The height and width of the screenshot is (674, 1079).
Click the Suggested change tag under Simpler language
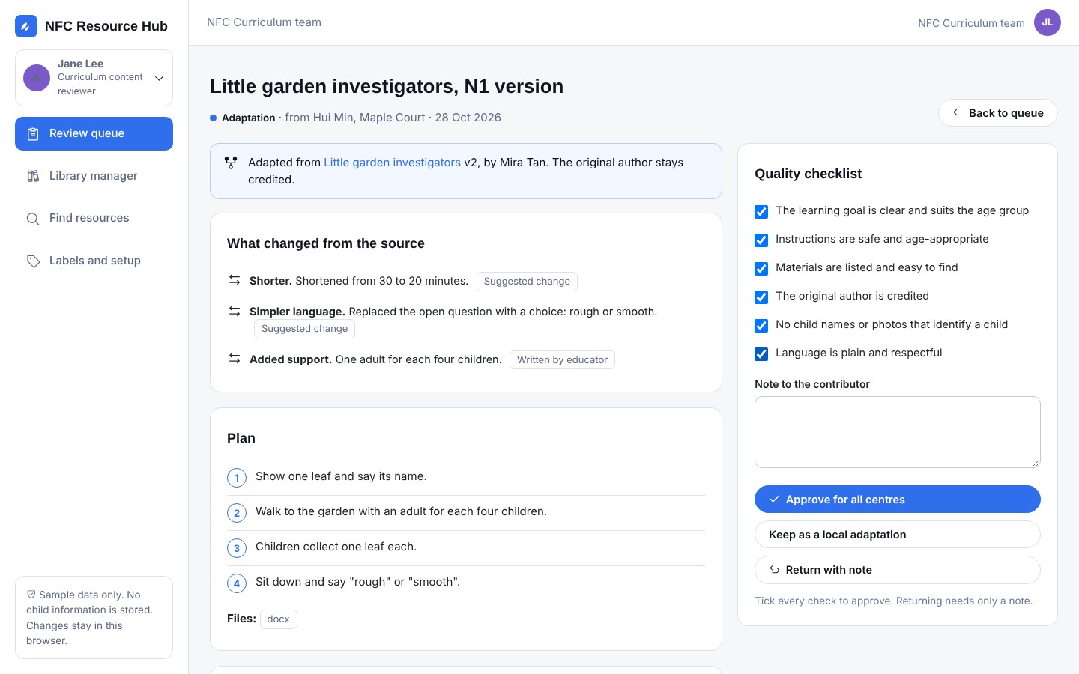coord(304,329)
